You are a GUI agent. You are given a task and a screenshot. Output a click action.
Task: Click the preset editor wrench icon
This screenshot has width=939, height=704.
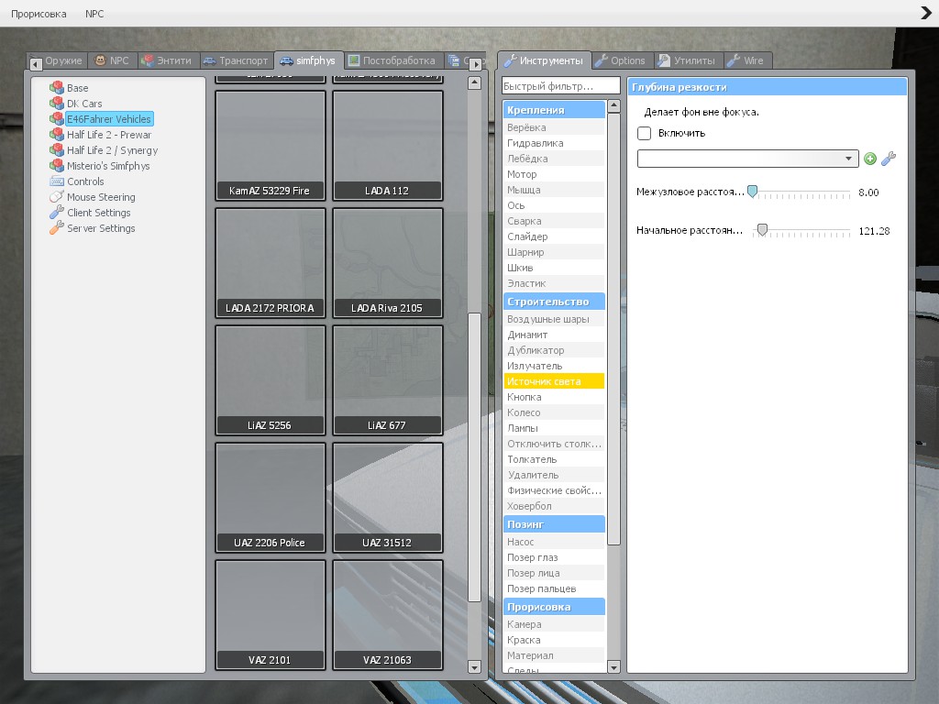point(889,159)
